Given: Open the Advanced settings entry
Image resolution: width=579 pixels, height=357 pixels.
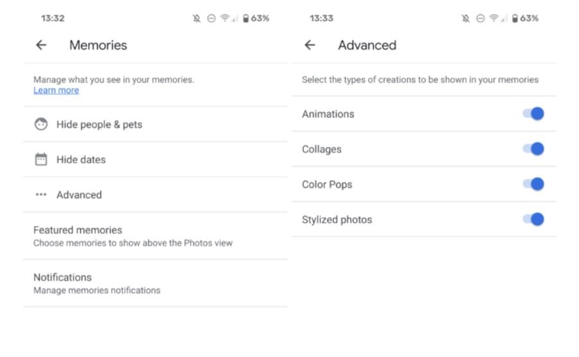Looking at the screenshot, I should click(x=79, y=195).
